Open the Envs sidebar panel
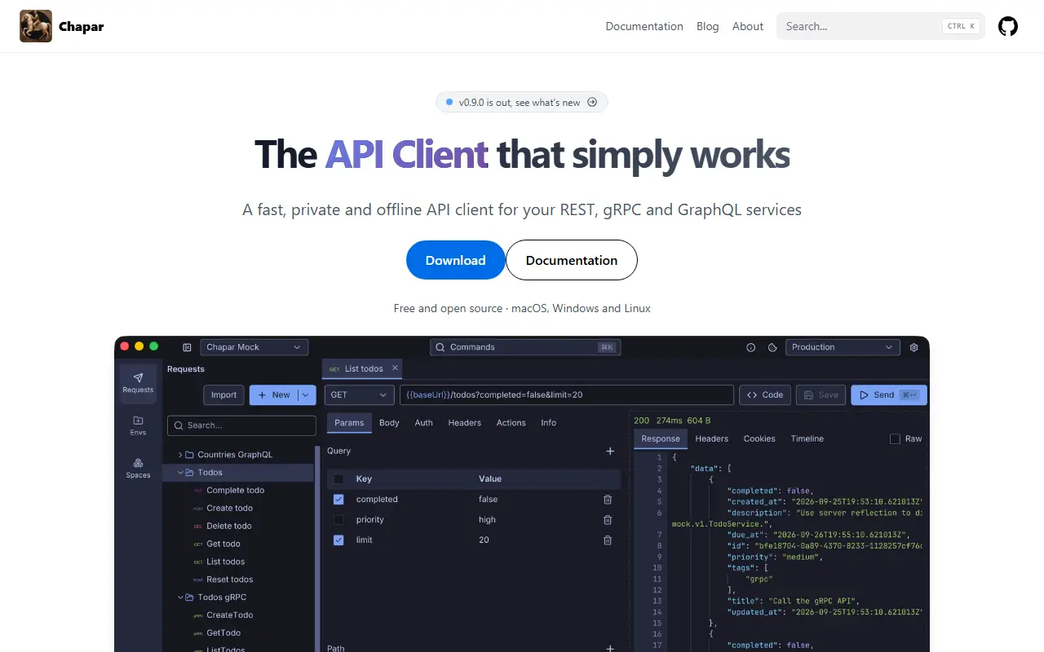 click(138, 425)
